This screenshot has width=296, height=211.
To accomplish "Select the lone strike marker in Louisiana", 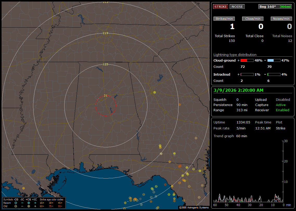I will (23, 188).
